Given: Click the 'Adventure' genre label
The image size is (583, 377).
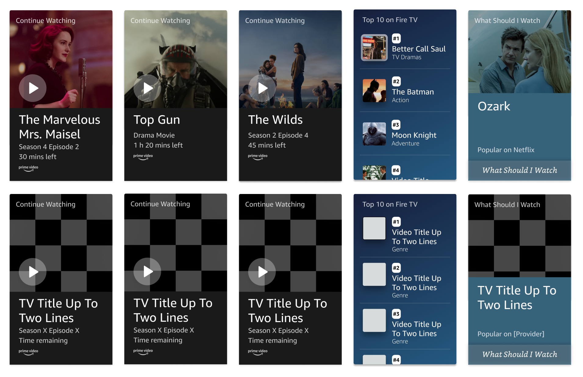Looking at the screenshot, I should tap(405, 144).
